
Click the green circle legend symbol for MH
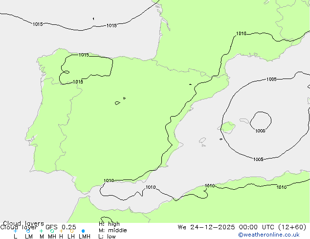tap(52, 231)
